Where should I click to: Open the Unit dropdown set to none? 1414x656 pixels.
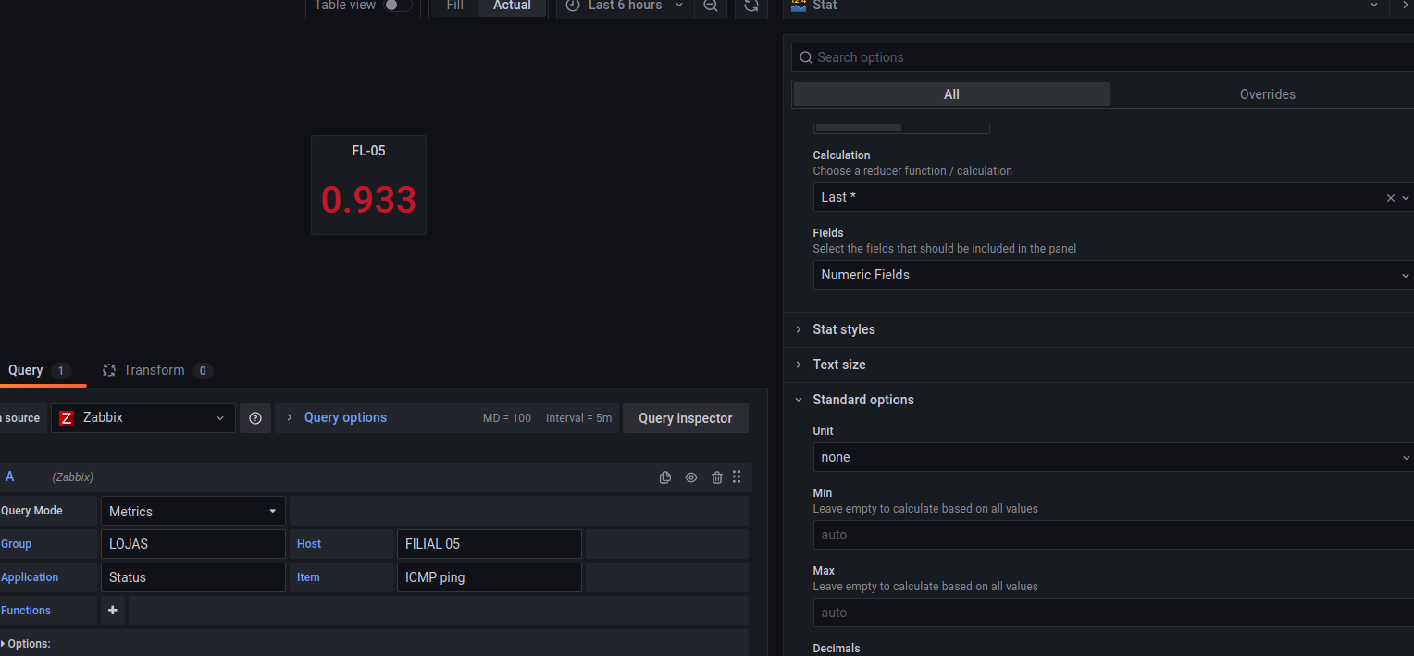click(x=1110, y=457)
